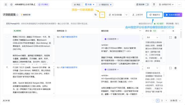Expand the AI generate variables dropdown arrow

[126, 15]
